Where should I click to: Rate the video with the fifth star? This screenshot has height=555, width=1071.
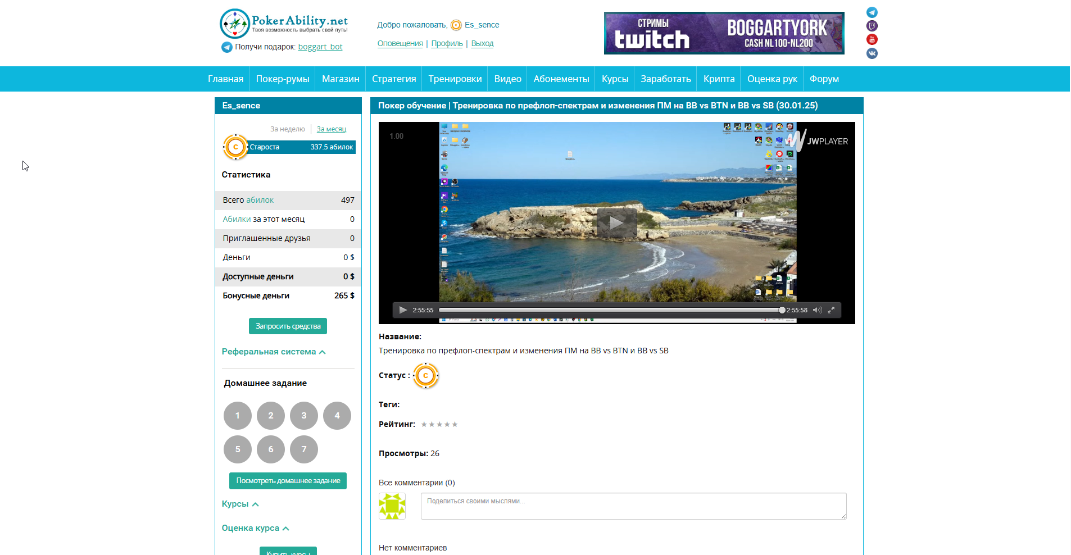pos(455,424)
